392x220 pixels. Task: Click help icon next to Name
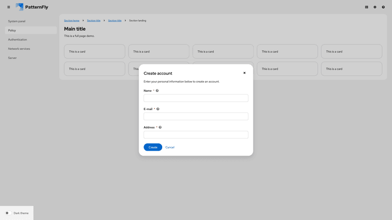tap(157, 90)
